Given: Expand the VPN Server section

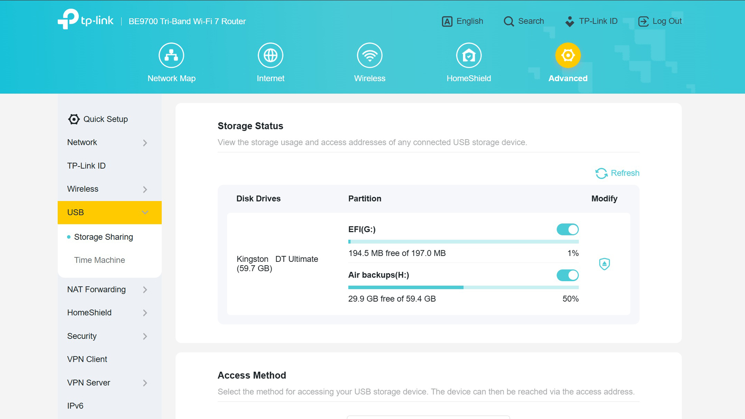Looking at the screenshot, I should coord(145,383).
